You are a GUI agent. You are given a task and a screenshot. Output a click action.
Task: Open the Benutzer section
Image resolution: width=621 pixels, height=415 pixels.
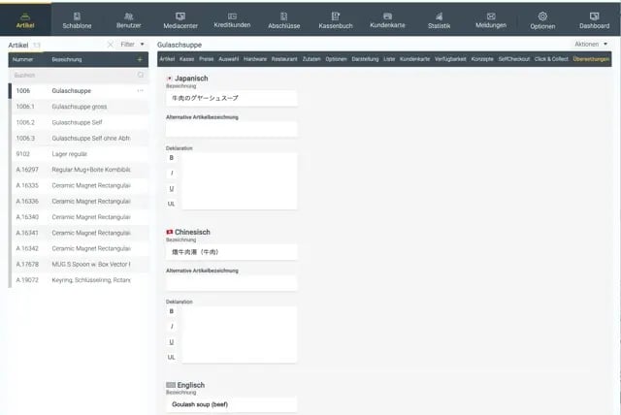128,19
